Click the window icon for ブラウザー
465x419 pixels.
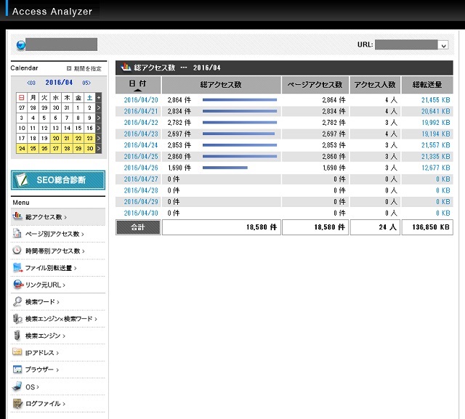(x=17, y=369)
